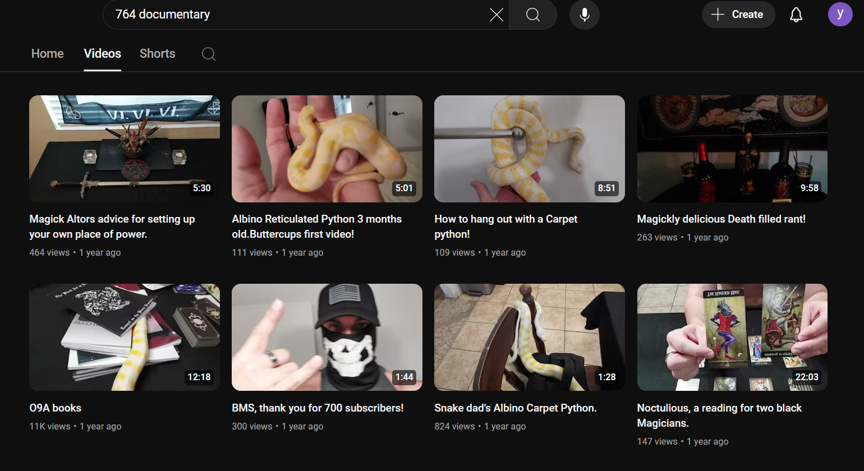Click the '263 views' text
The image size is (864, 471).
tap(657, 237)
